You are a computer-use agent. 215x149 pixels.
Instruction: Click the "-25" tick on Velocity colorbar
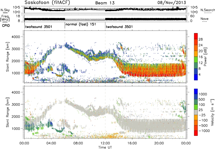click(x=202, y=115)
